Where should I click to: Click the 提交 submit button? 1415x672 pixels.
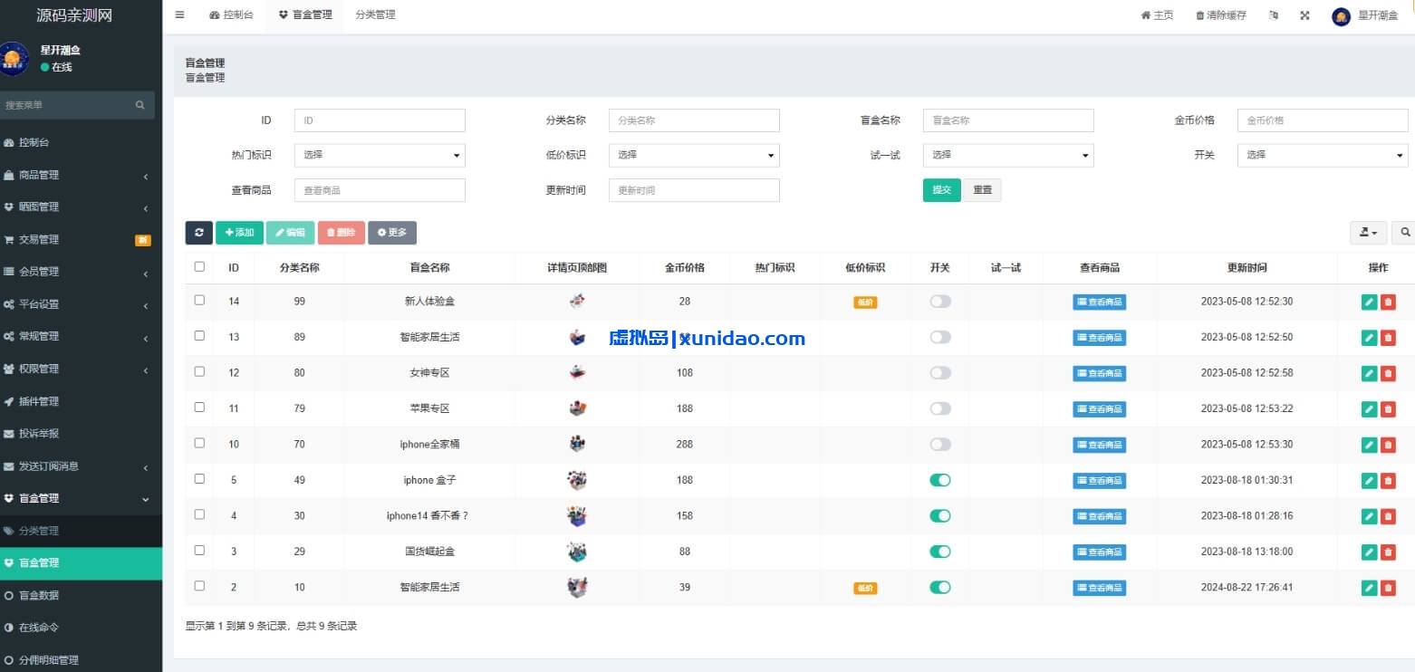pos(941,190)
